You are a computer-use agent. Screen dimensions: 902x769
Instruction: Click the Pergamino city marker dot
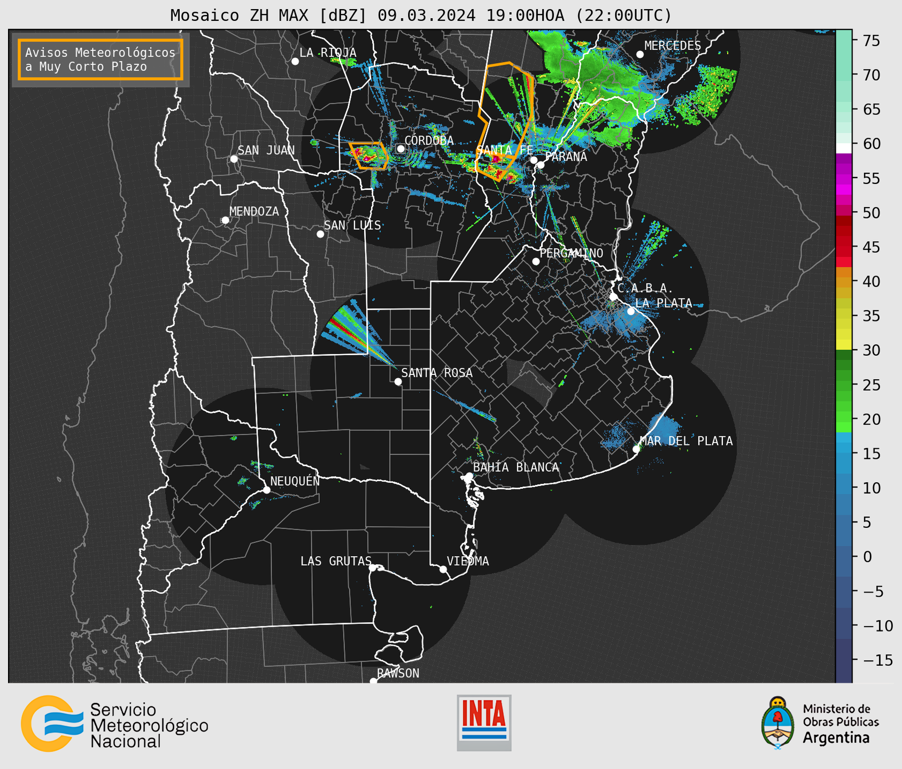pyautogui.click(x=536, y=262)
